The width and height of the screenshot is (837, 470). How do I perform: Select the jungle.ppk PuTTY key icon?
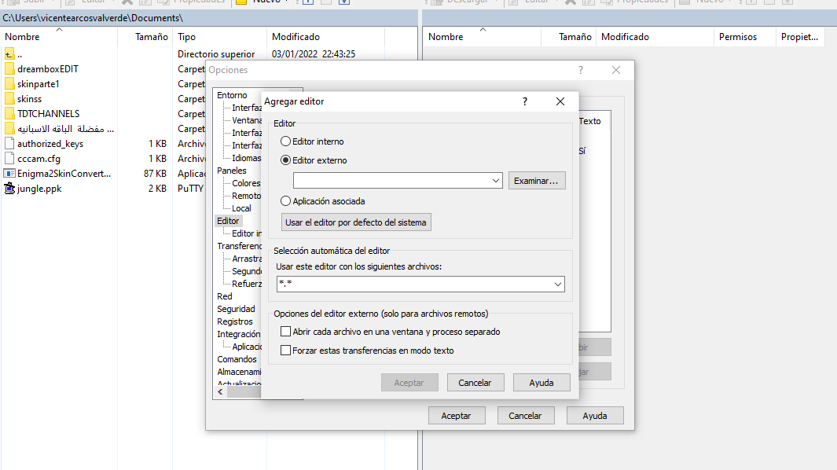(x=9, y=189)
